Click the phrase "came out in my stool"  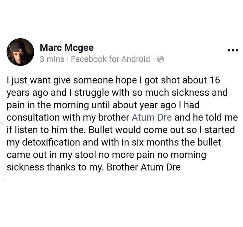(59, 155)
